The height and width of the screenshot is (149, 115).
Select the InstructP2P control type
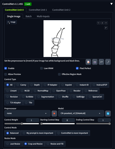point(100,85)
